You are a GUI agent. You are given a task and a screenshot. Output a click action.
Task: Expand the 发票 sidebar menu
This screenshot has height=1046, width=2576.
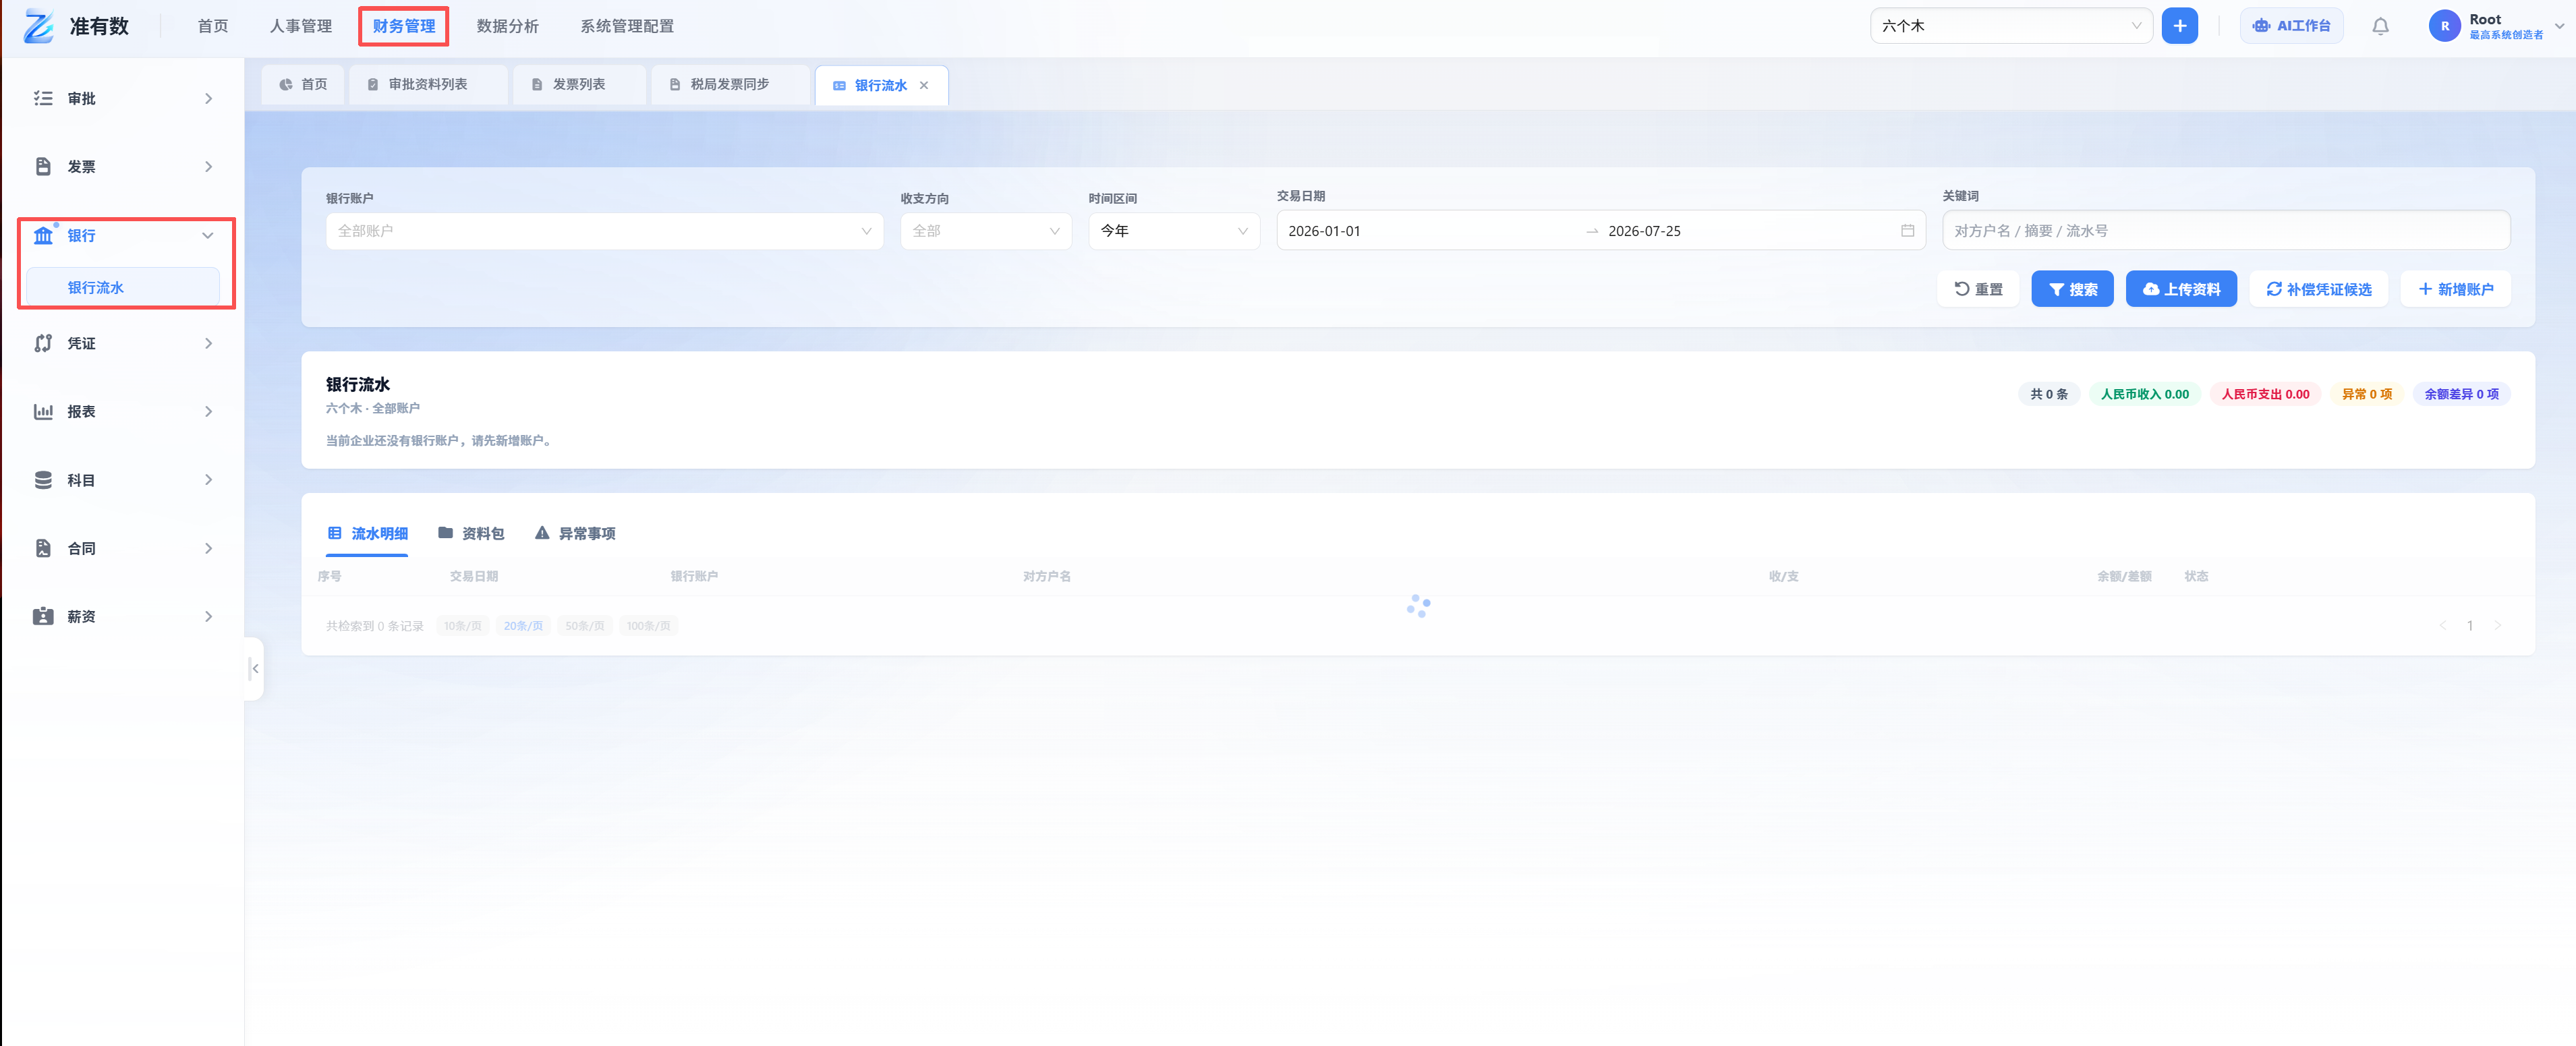pyautogui.click(x=208, y=166)
